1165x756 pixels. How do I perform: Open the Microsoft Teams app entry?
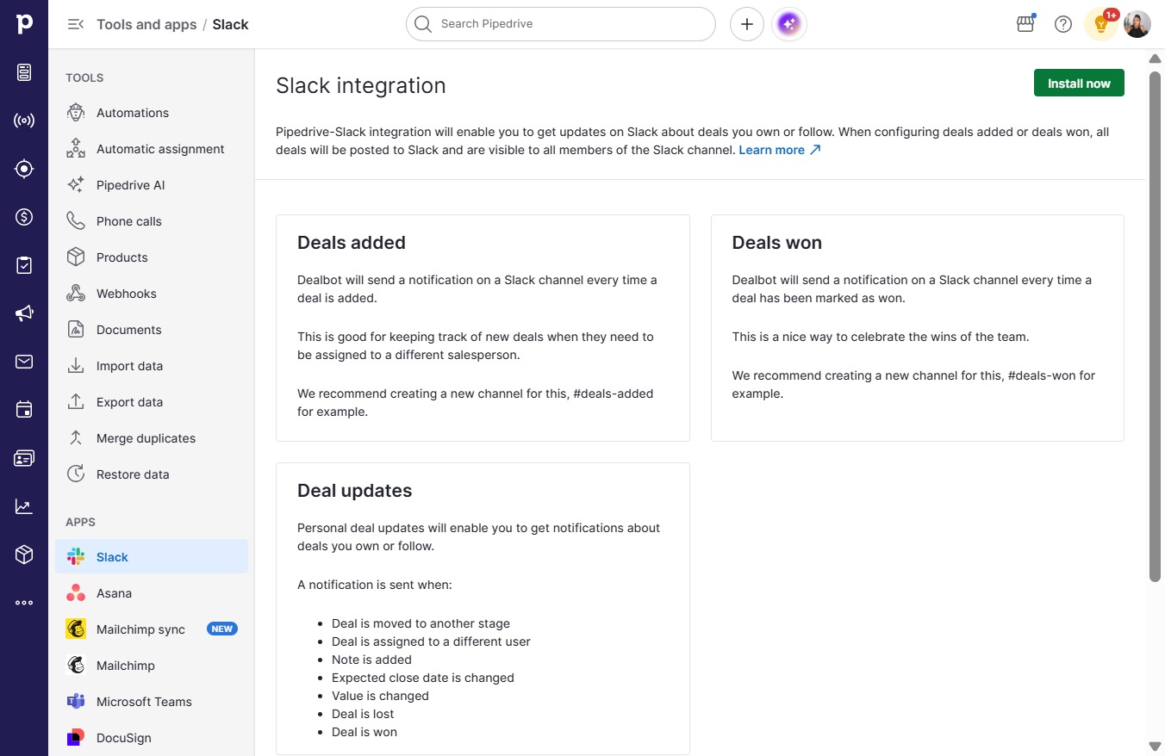(152, 702)
